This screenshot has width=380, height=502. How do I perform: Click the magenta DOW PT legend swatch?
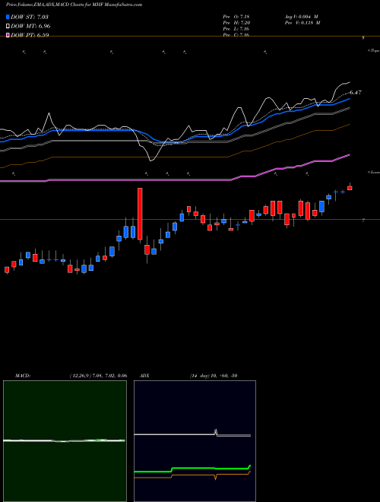pyautogui.click(x=8, y=35)
